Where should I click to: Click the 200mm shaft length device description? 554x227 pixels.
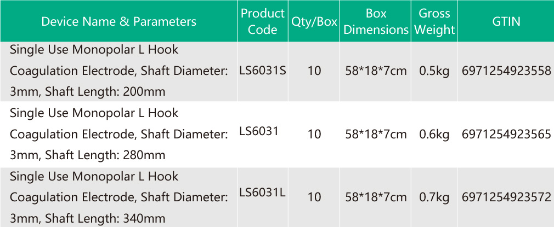(x=118, y=71)
